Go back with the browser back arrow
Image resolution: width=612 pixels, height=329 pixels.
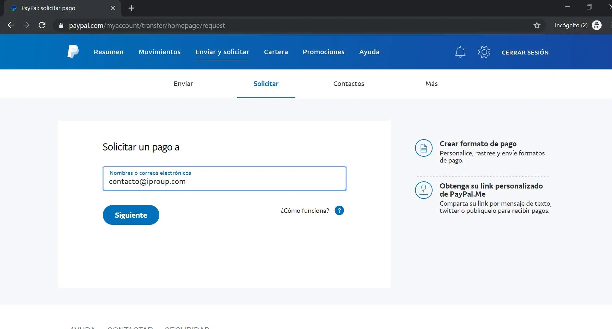(x=11, y=25)
